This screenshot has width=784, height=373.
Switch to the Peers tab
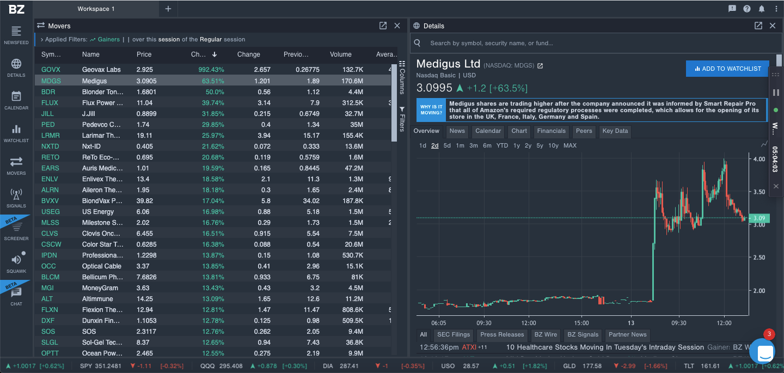click(584, 131)
